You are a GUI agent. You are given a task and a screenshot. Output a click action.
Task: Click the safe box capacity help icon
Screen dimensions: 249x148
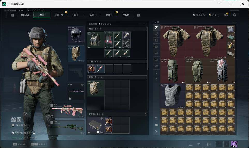103,114
